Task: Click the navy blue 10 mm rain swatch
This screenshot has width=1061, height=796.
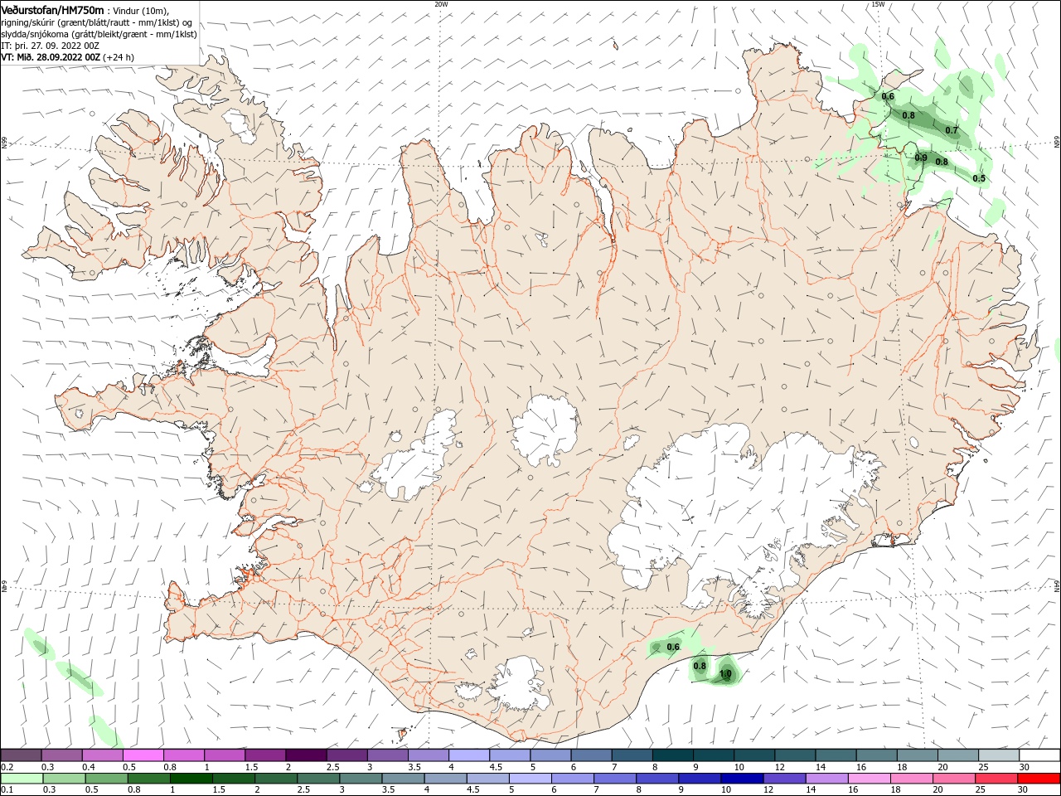Action: (742, 779)
